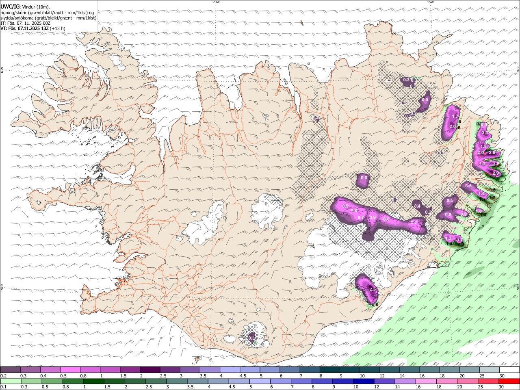
Task: Click the 'rigning/skúrir (grænt/blátt/rautt' legend line
Action: coord(47,12)
